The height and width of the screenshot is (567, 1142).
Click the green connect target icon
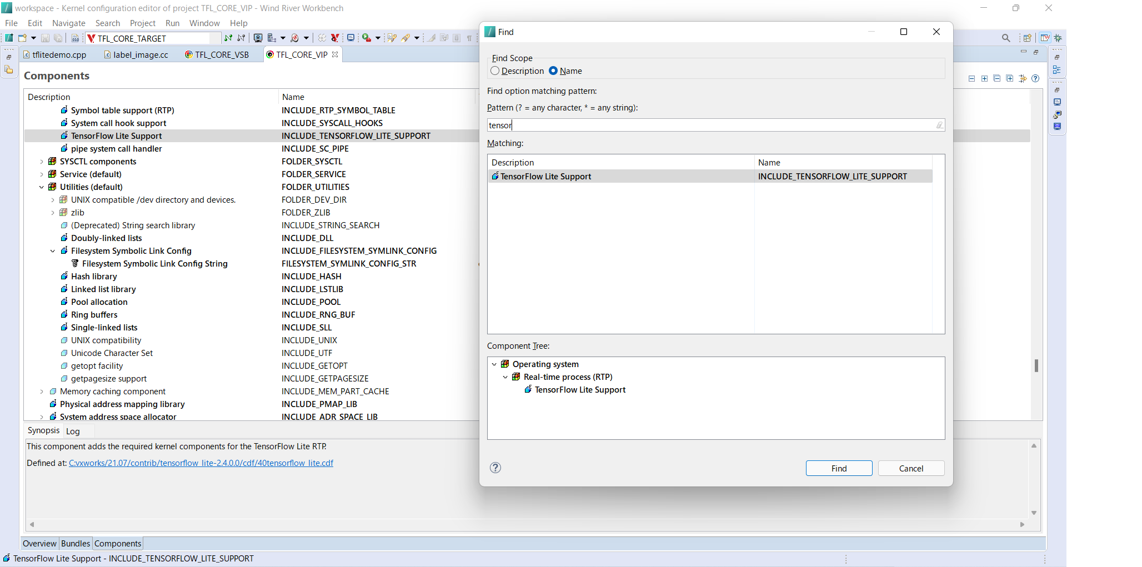point(228,38)
